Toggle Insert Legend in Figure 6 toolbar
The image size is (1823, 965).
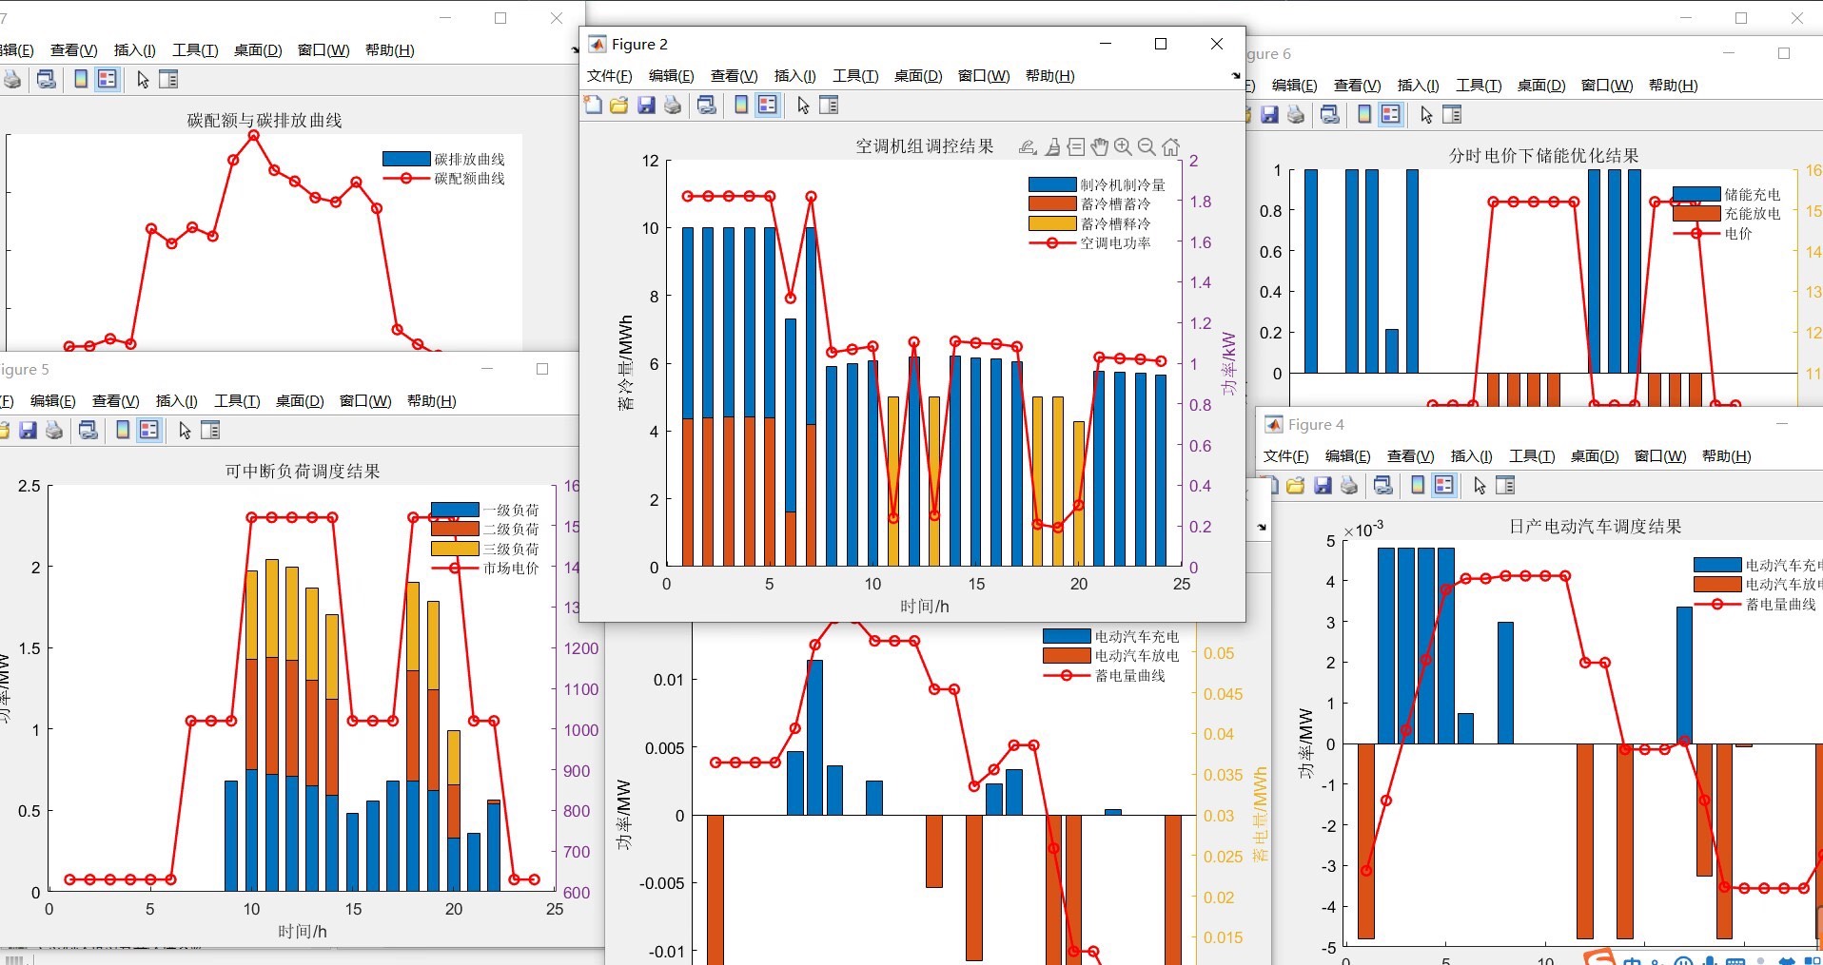[1390, 115]
